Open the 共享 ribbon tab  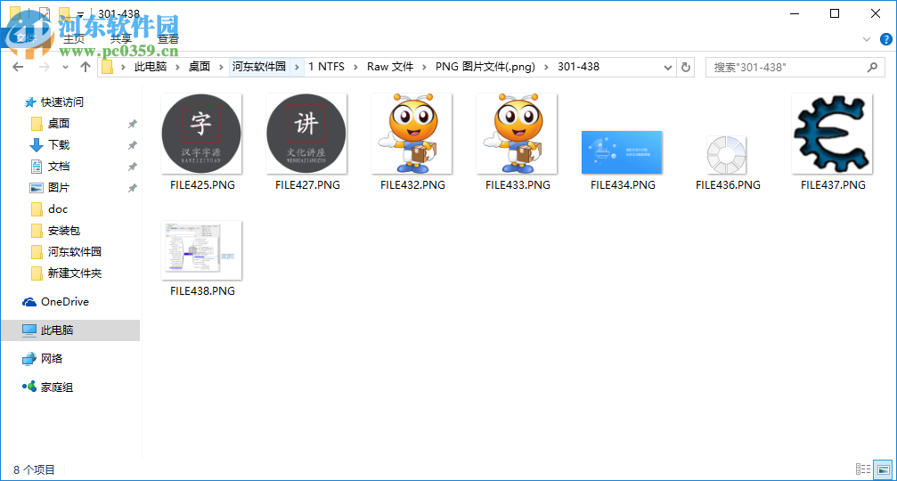point(121,39)
